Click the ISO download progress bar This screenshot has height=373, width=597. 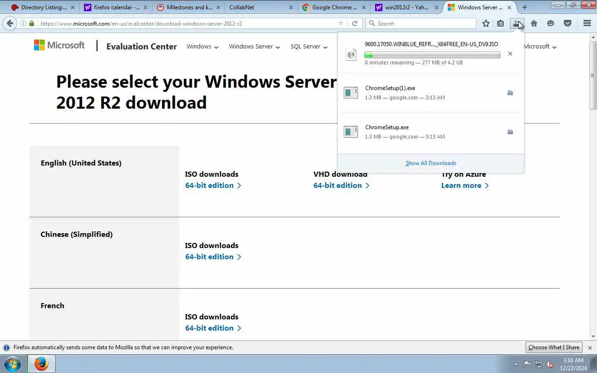pos(432,55)
